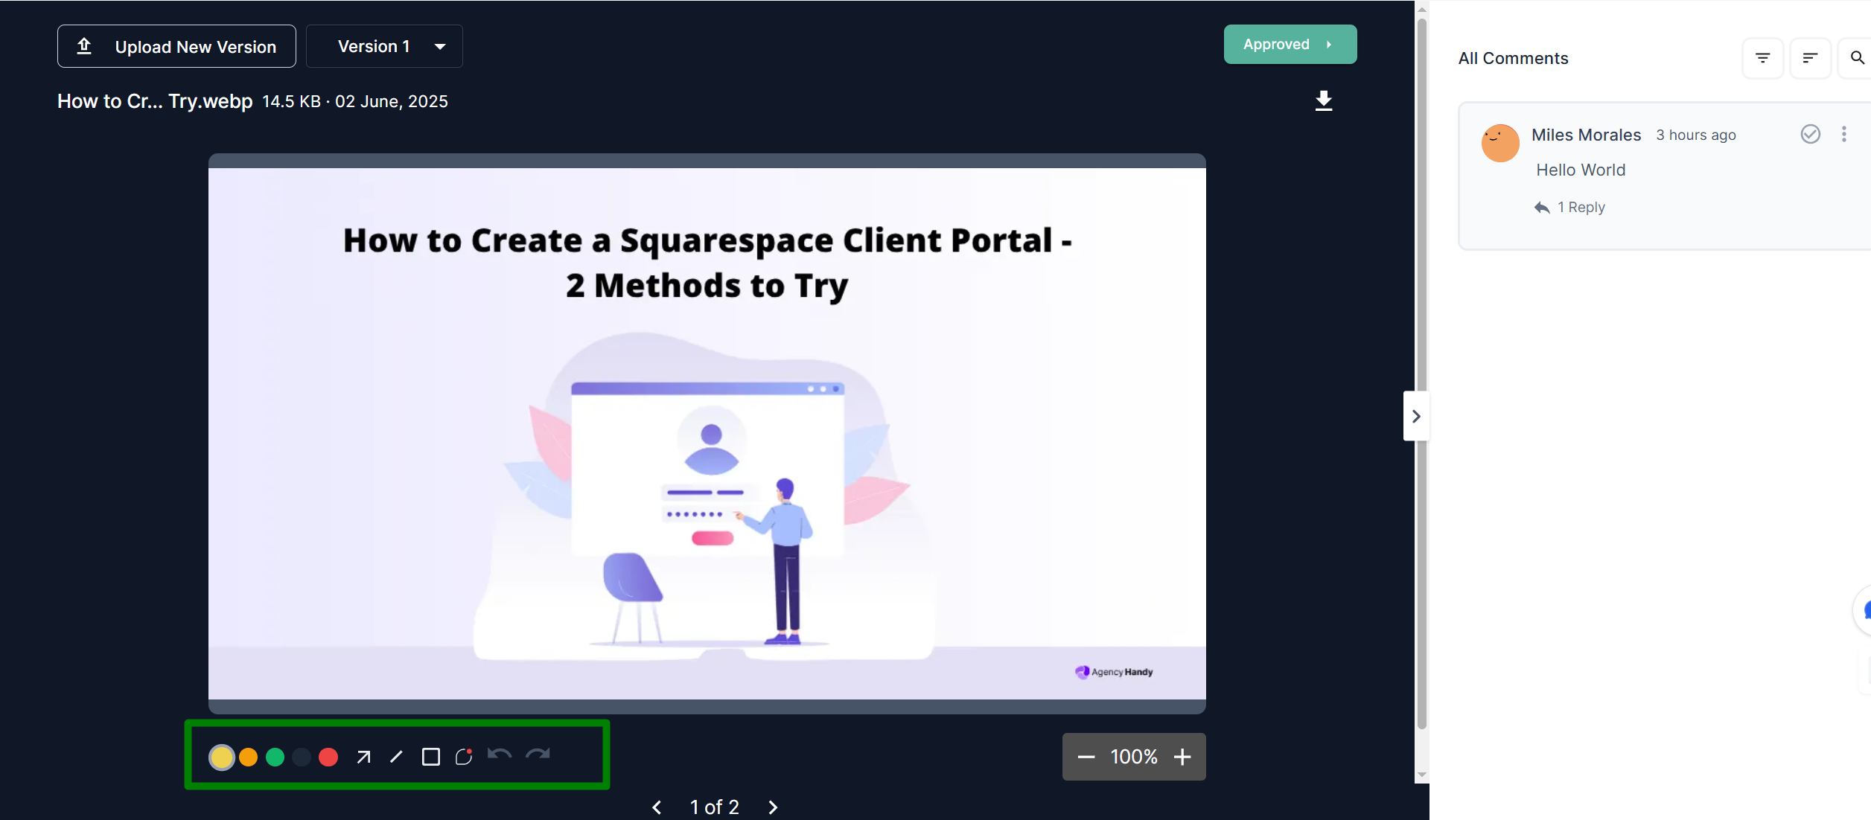Viewport: 1871px width, 820px height.
Task: Open Version 1 dropdown
Action: click(x=384, y=46)
